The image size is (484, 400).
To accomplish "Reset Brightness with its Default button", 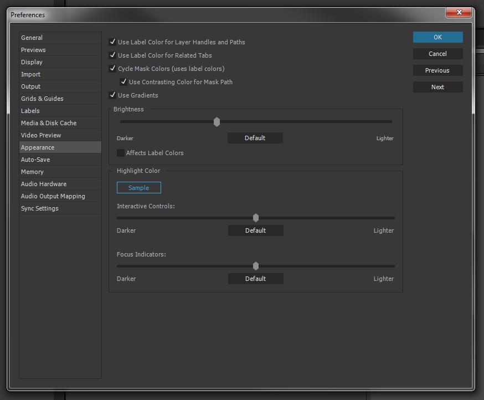I will (x=255, y=138).
